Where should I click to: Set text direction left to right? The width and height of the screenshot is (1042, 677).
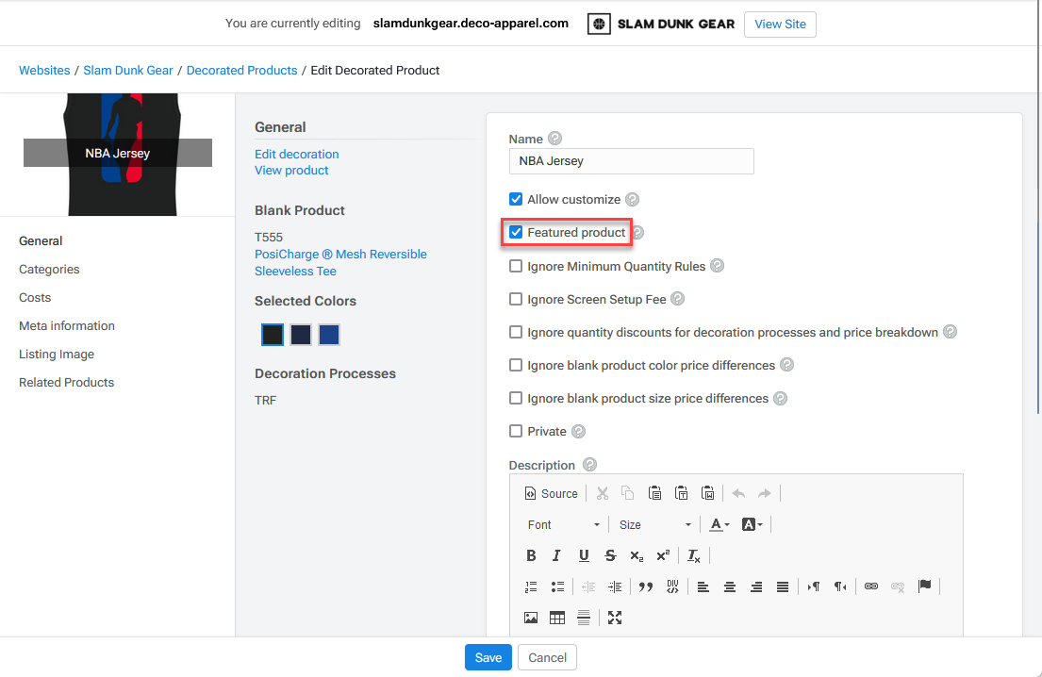(814, 586)
